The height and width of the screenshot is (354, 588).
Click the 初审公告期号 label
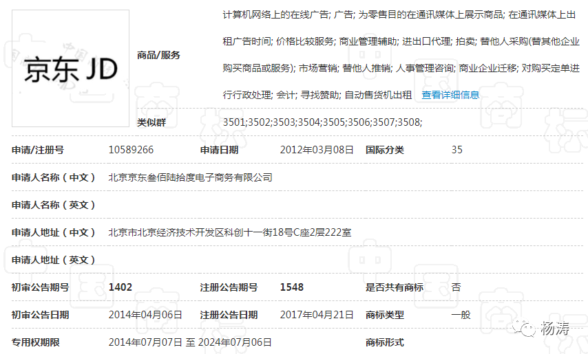(40, 287)
